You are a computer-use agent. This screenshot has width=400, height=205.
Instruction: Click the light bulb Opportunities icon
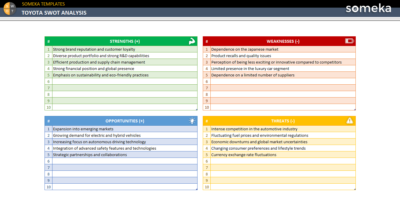[x=192, y=121]
